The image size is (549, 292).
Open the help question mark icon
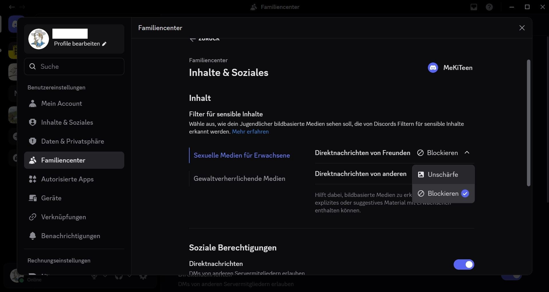click(x=489, y=7)
